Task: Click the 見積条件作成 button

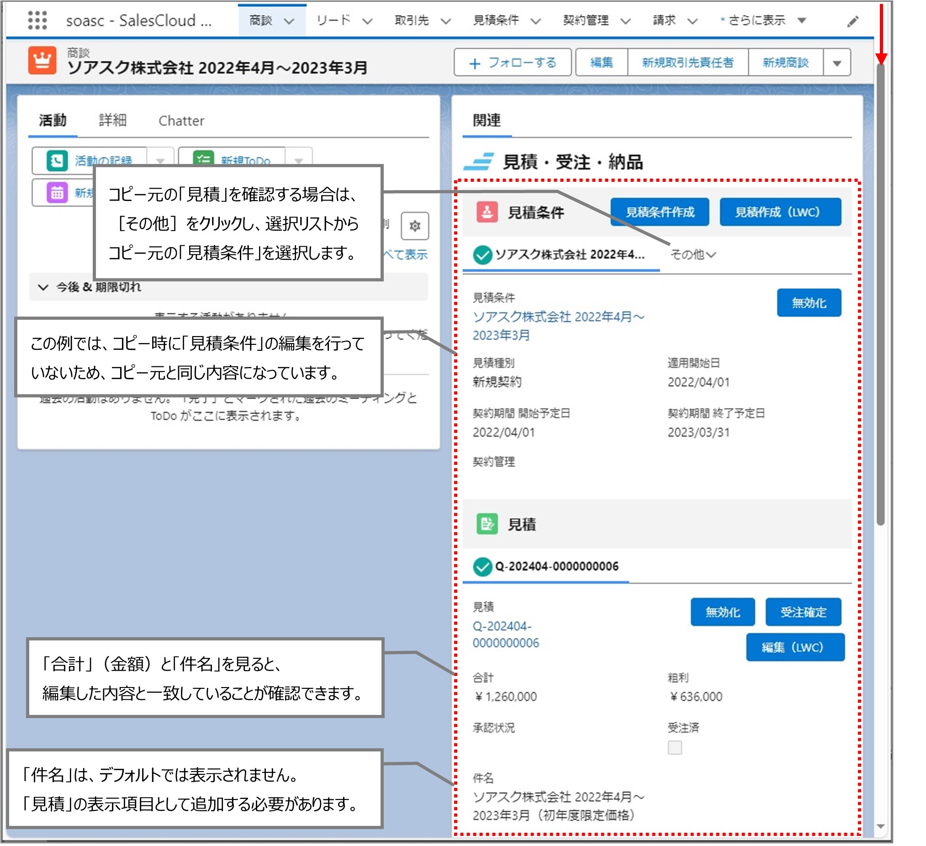Action: [x=660, y=212]
